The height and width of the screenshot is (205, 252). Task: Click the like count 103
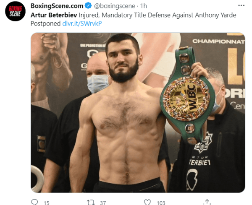[x=161, y=203]
